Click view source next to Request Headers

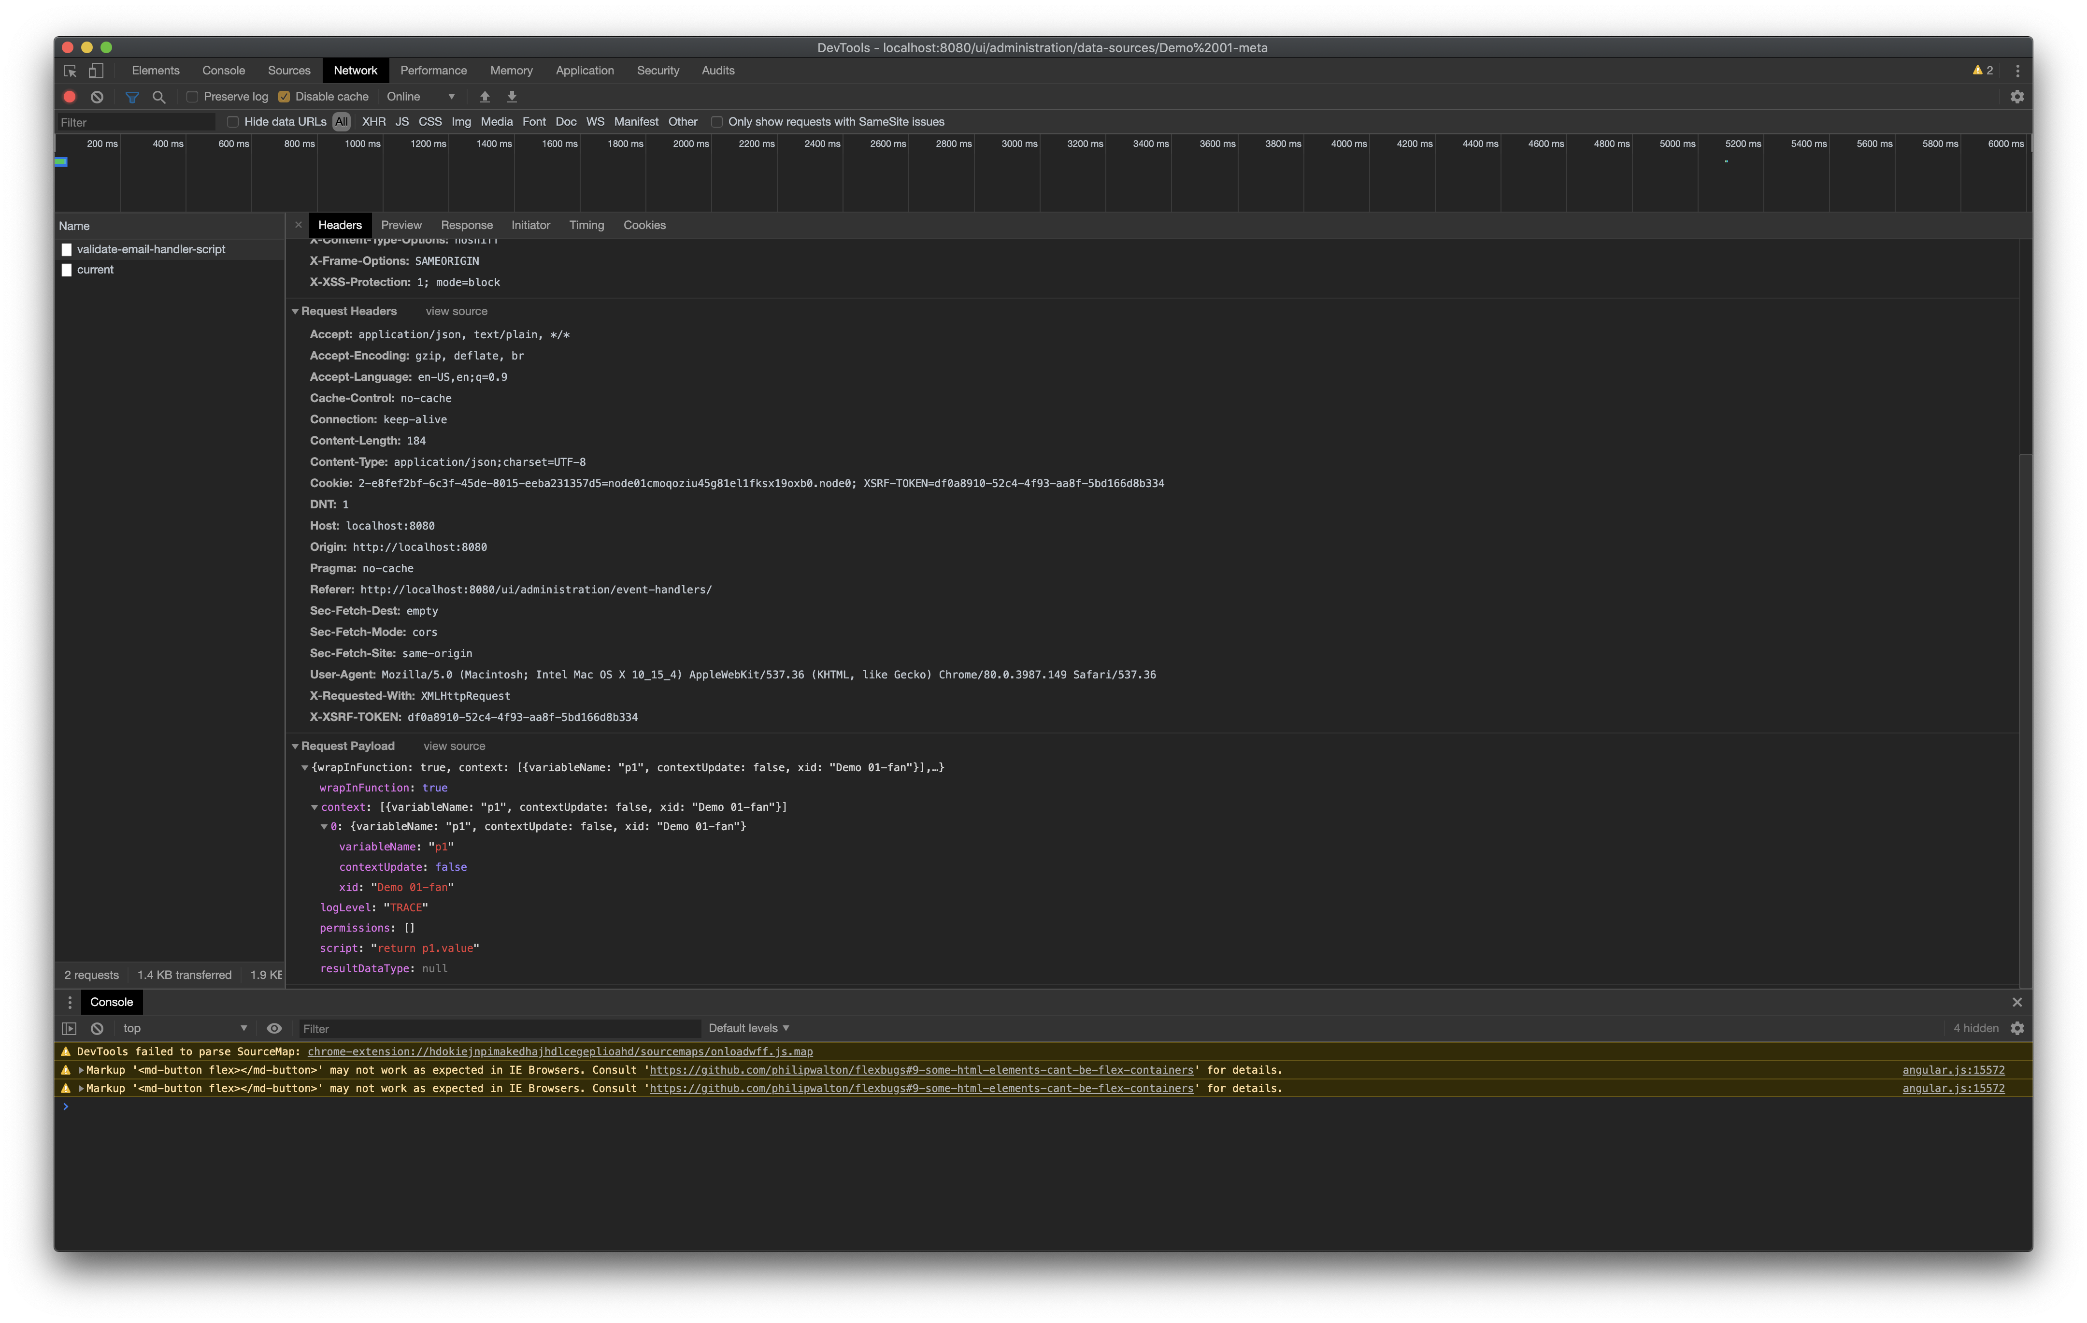coord(456,310)
